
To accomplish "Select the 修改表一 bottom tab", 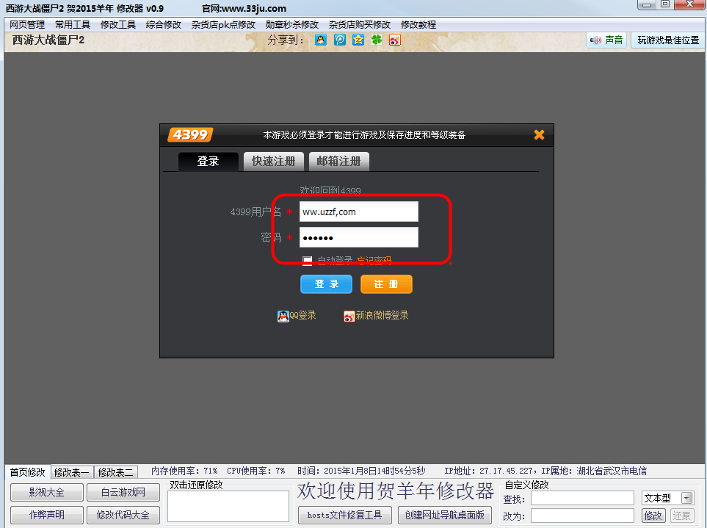I will pos(72,472).
